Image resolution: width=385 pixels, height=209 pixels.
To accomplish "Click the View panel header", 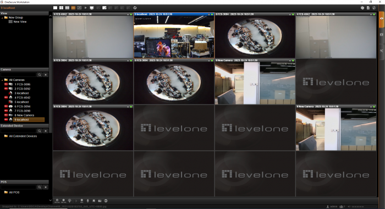I will click(24, 13).
